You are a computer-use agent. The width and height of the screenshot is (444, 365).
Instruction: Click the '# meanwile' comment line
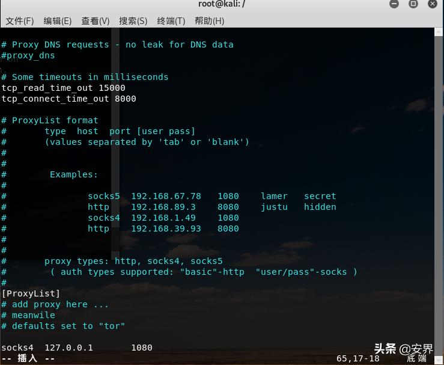tap(28, 315)
